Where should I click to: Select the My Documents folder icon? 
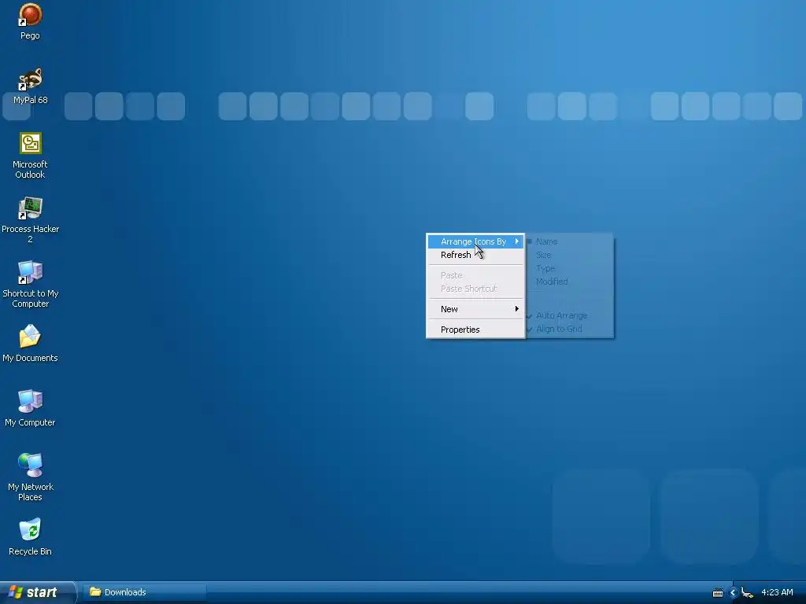pos(30,337)
